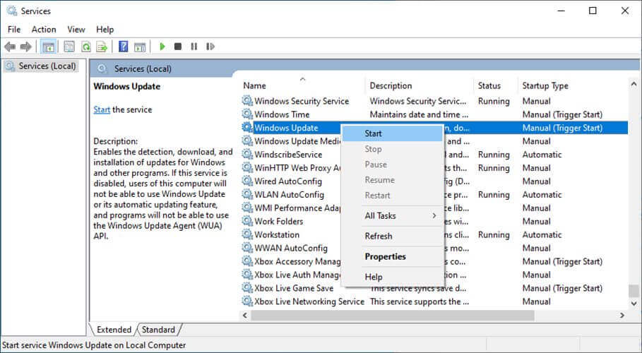Open the Help toolbar icon

tap(123, 47)
